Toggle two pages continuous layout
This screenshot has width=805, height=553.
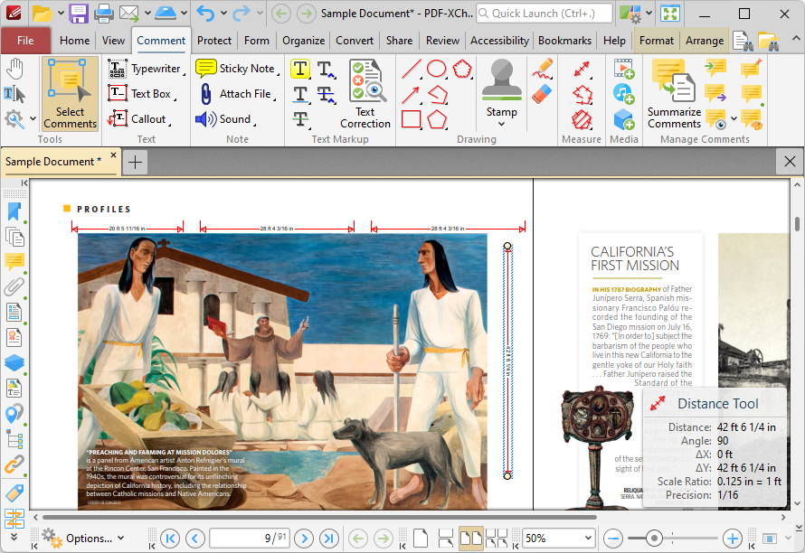click(x=497, y=539)
